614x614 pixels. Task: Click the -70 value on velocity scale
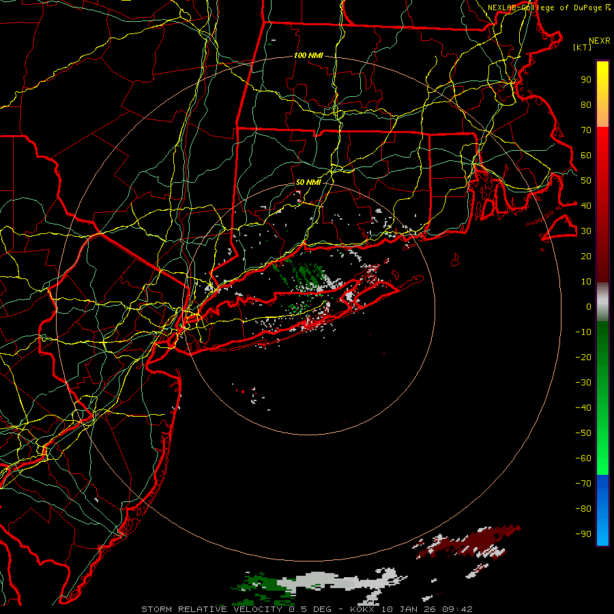tap(583, 483)
